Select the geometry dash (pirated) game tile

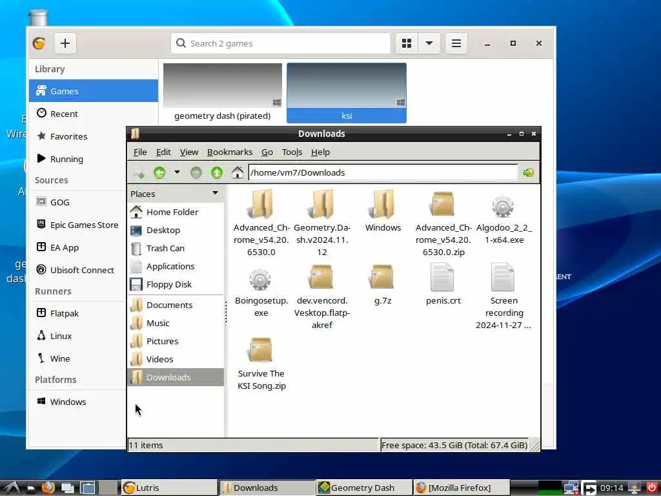tap(223, 93)
